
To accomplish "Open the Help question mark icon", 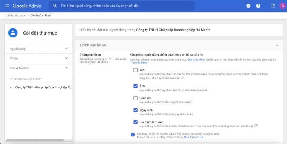I will [258, 6].
